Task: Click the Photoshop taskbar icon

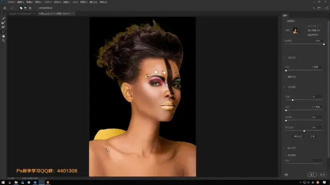Action: pyautogui.click(x=41, y=183)
